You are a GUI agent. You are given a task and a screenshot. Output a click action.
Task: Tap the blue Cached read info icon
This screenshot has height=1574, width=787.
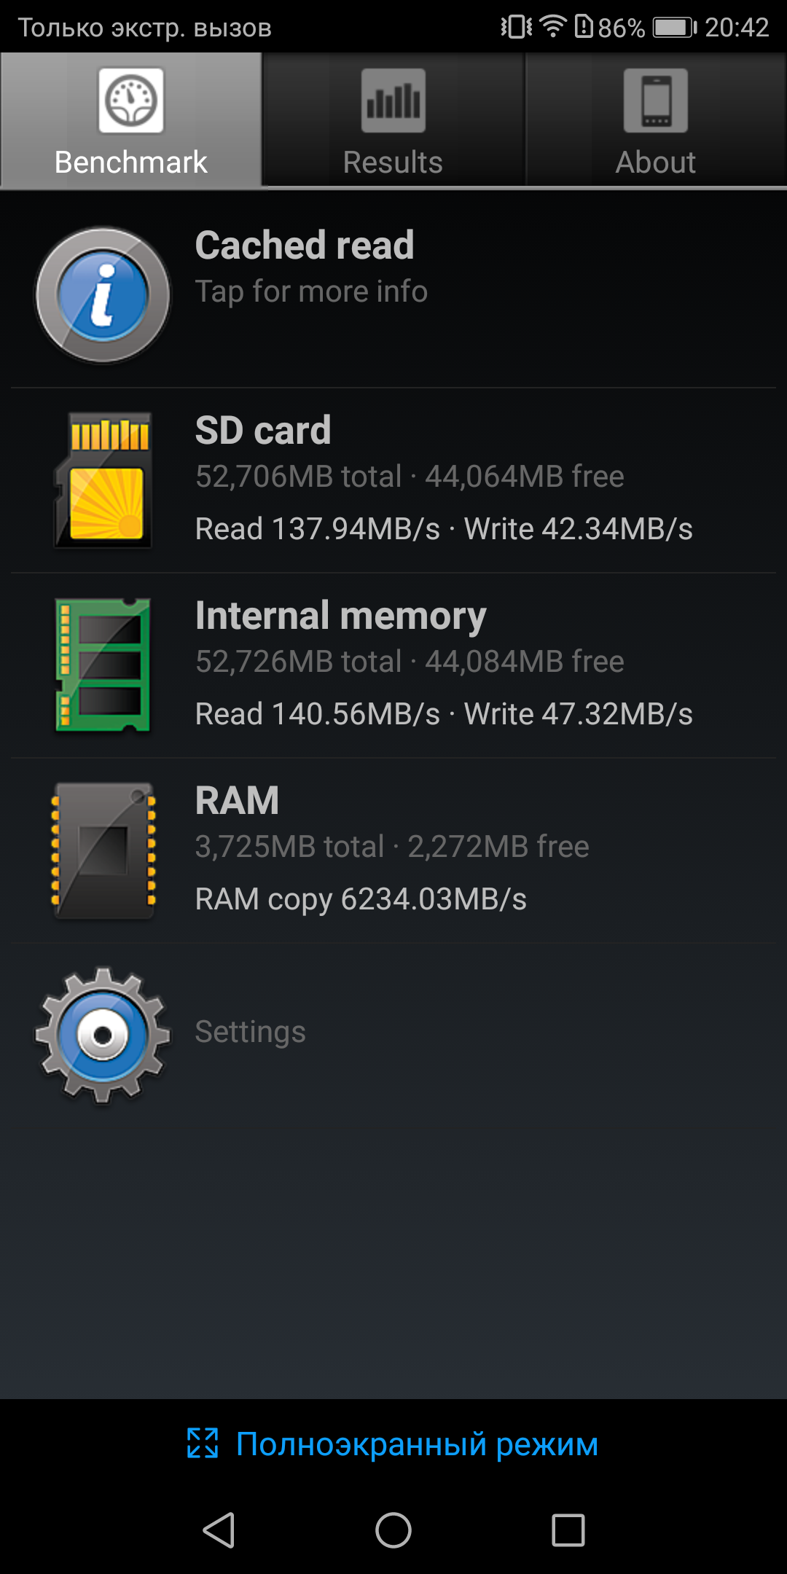[x=103, y=294]
